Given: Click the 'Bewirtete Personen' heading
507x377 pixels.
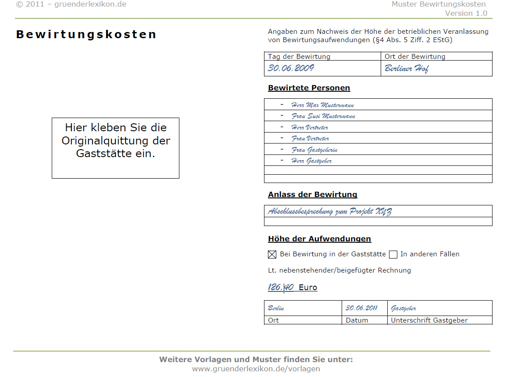Looking at the screenshot, I should 309,88.
